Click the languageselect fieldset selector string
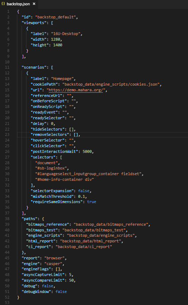The image size is (188, 305). (x=88, y=174)
